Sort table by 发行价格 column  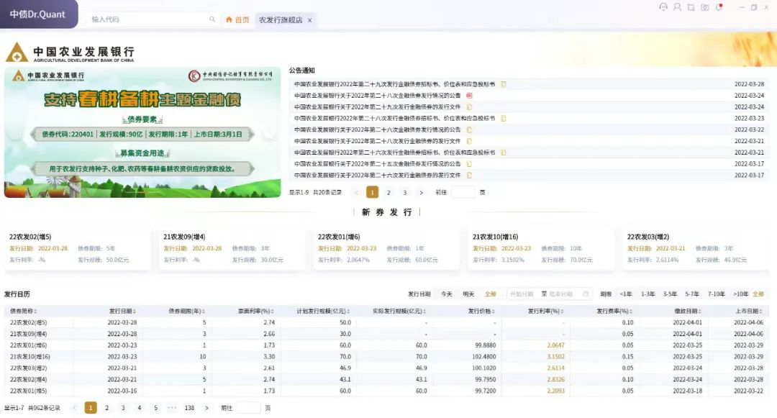coord(481,312)
